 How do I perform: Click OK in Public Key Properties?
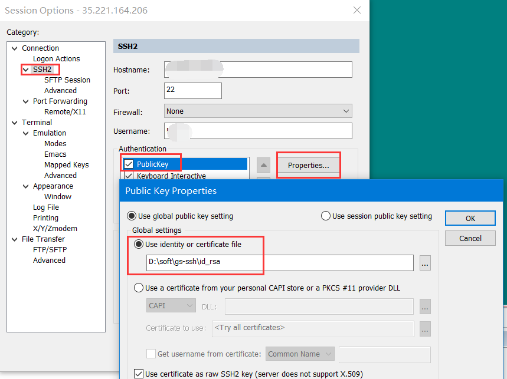pos(470,218)
